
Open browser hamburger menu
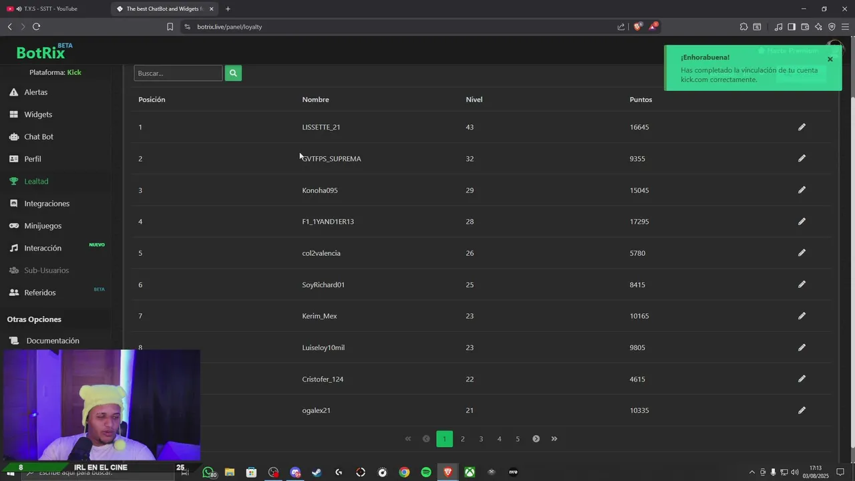pos(845,27)
